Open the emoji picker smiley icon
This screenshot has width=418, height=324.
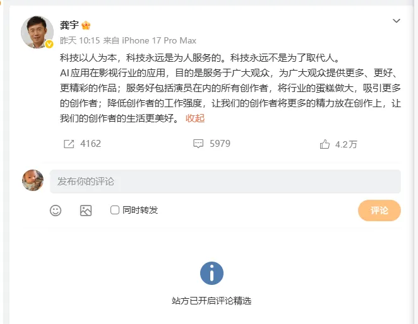(56, 211)
